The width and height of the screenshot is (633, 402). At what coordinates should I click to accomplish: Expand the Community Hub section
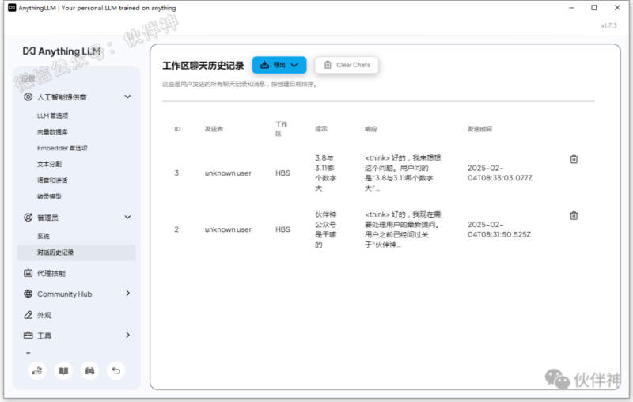(127, 294)
